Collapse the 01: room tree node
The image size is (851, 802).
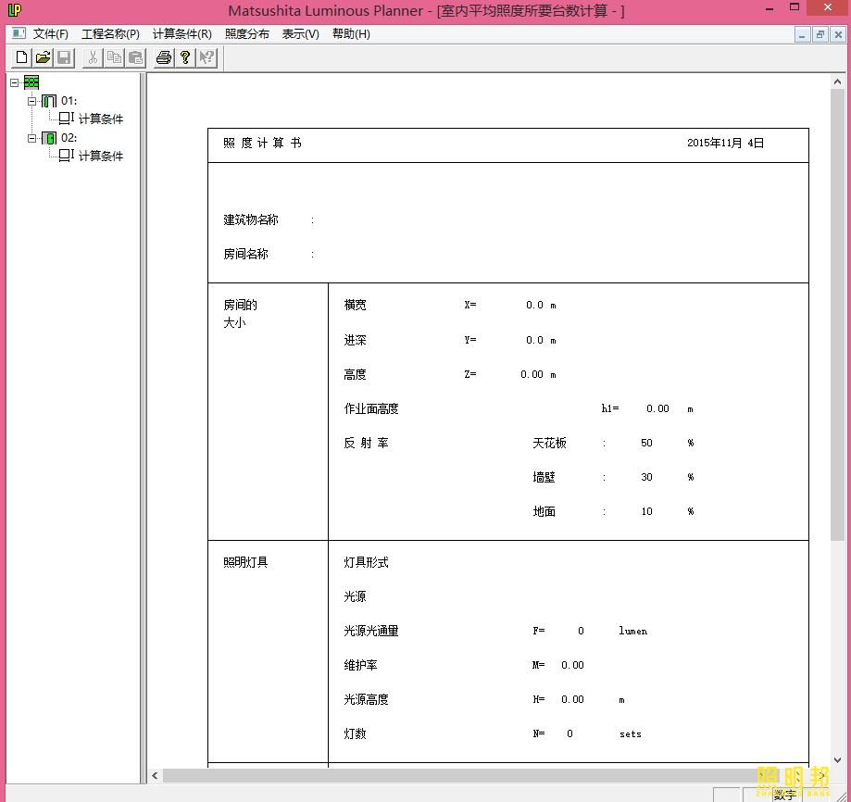point(31,101)
